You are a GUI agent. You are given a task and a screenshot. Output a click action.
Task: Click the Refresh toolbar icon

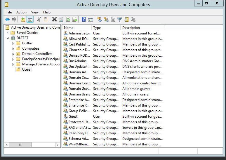[x=68, y=20]
